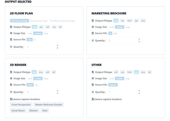The image size is (170, 121).
Task: Click the Front Perspective location tag
Action: click(21, 105)
